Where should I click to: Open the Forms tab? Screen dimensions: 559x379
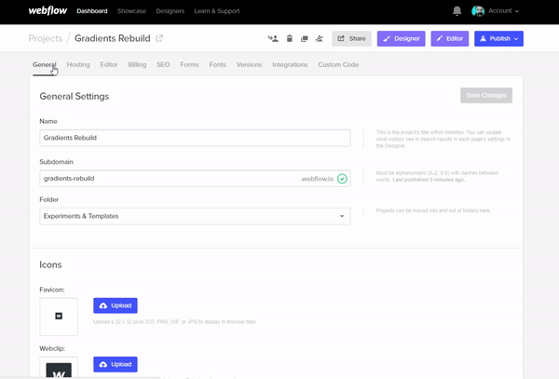coord(189,64)
